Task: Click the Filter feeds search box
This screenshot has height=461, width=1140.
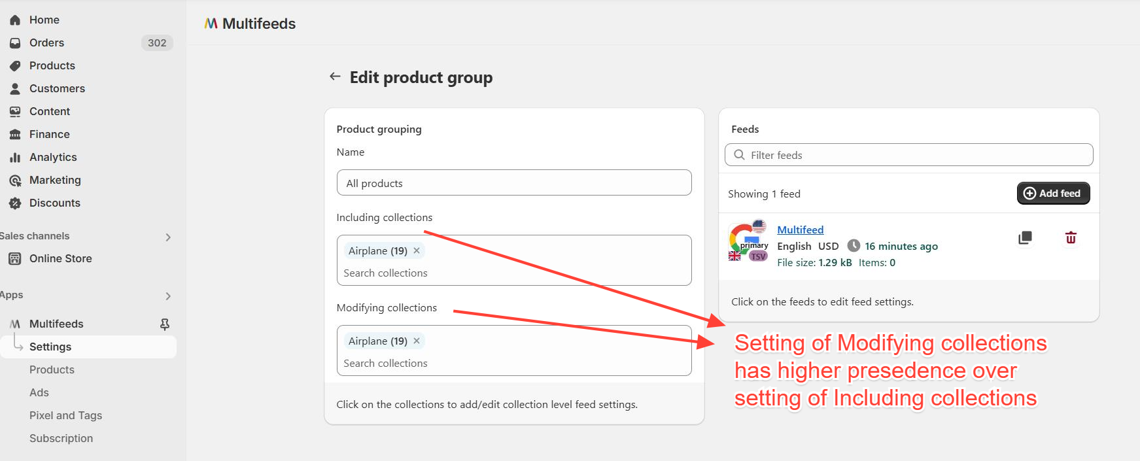Action: [x=908, y=155]
